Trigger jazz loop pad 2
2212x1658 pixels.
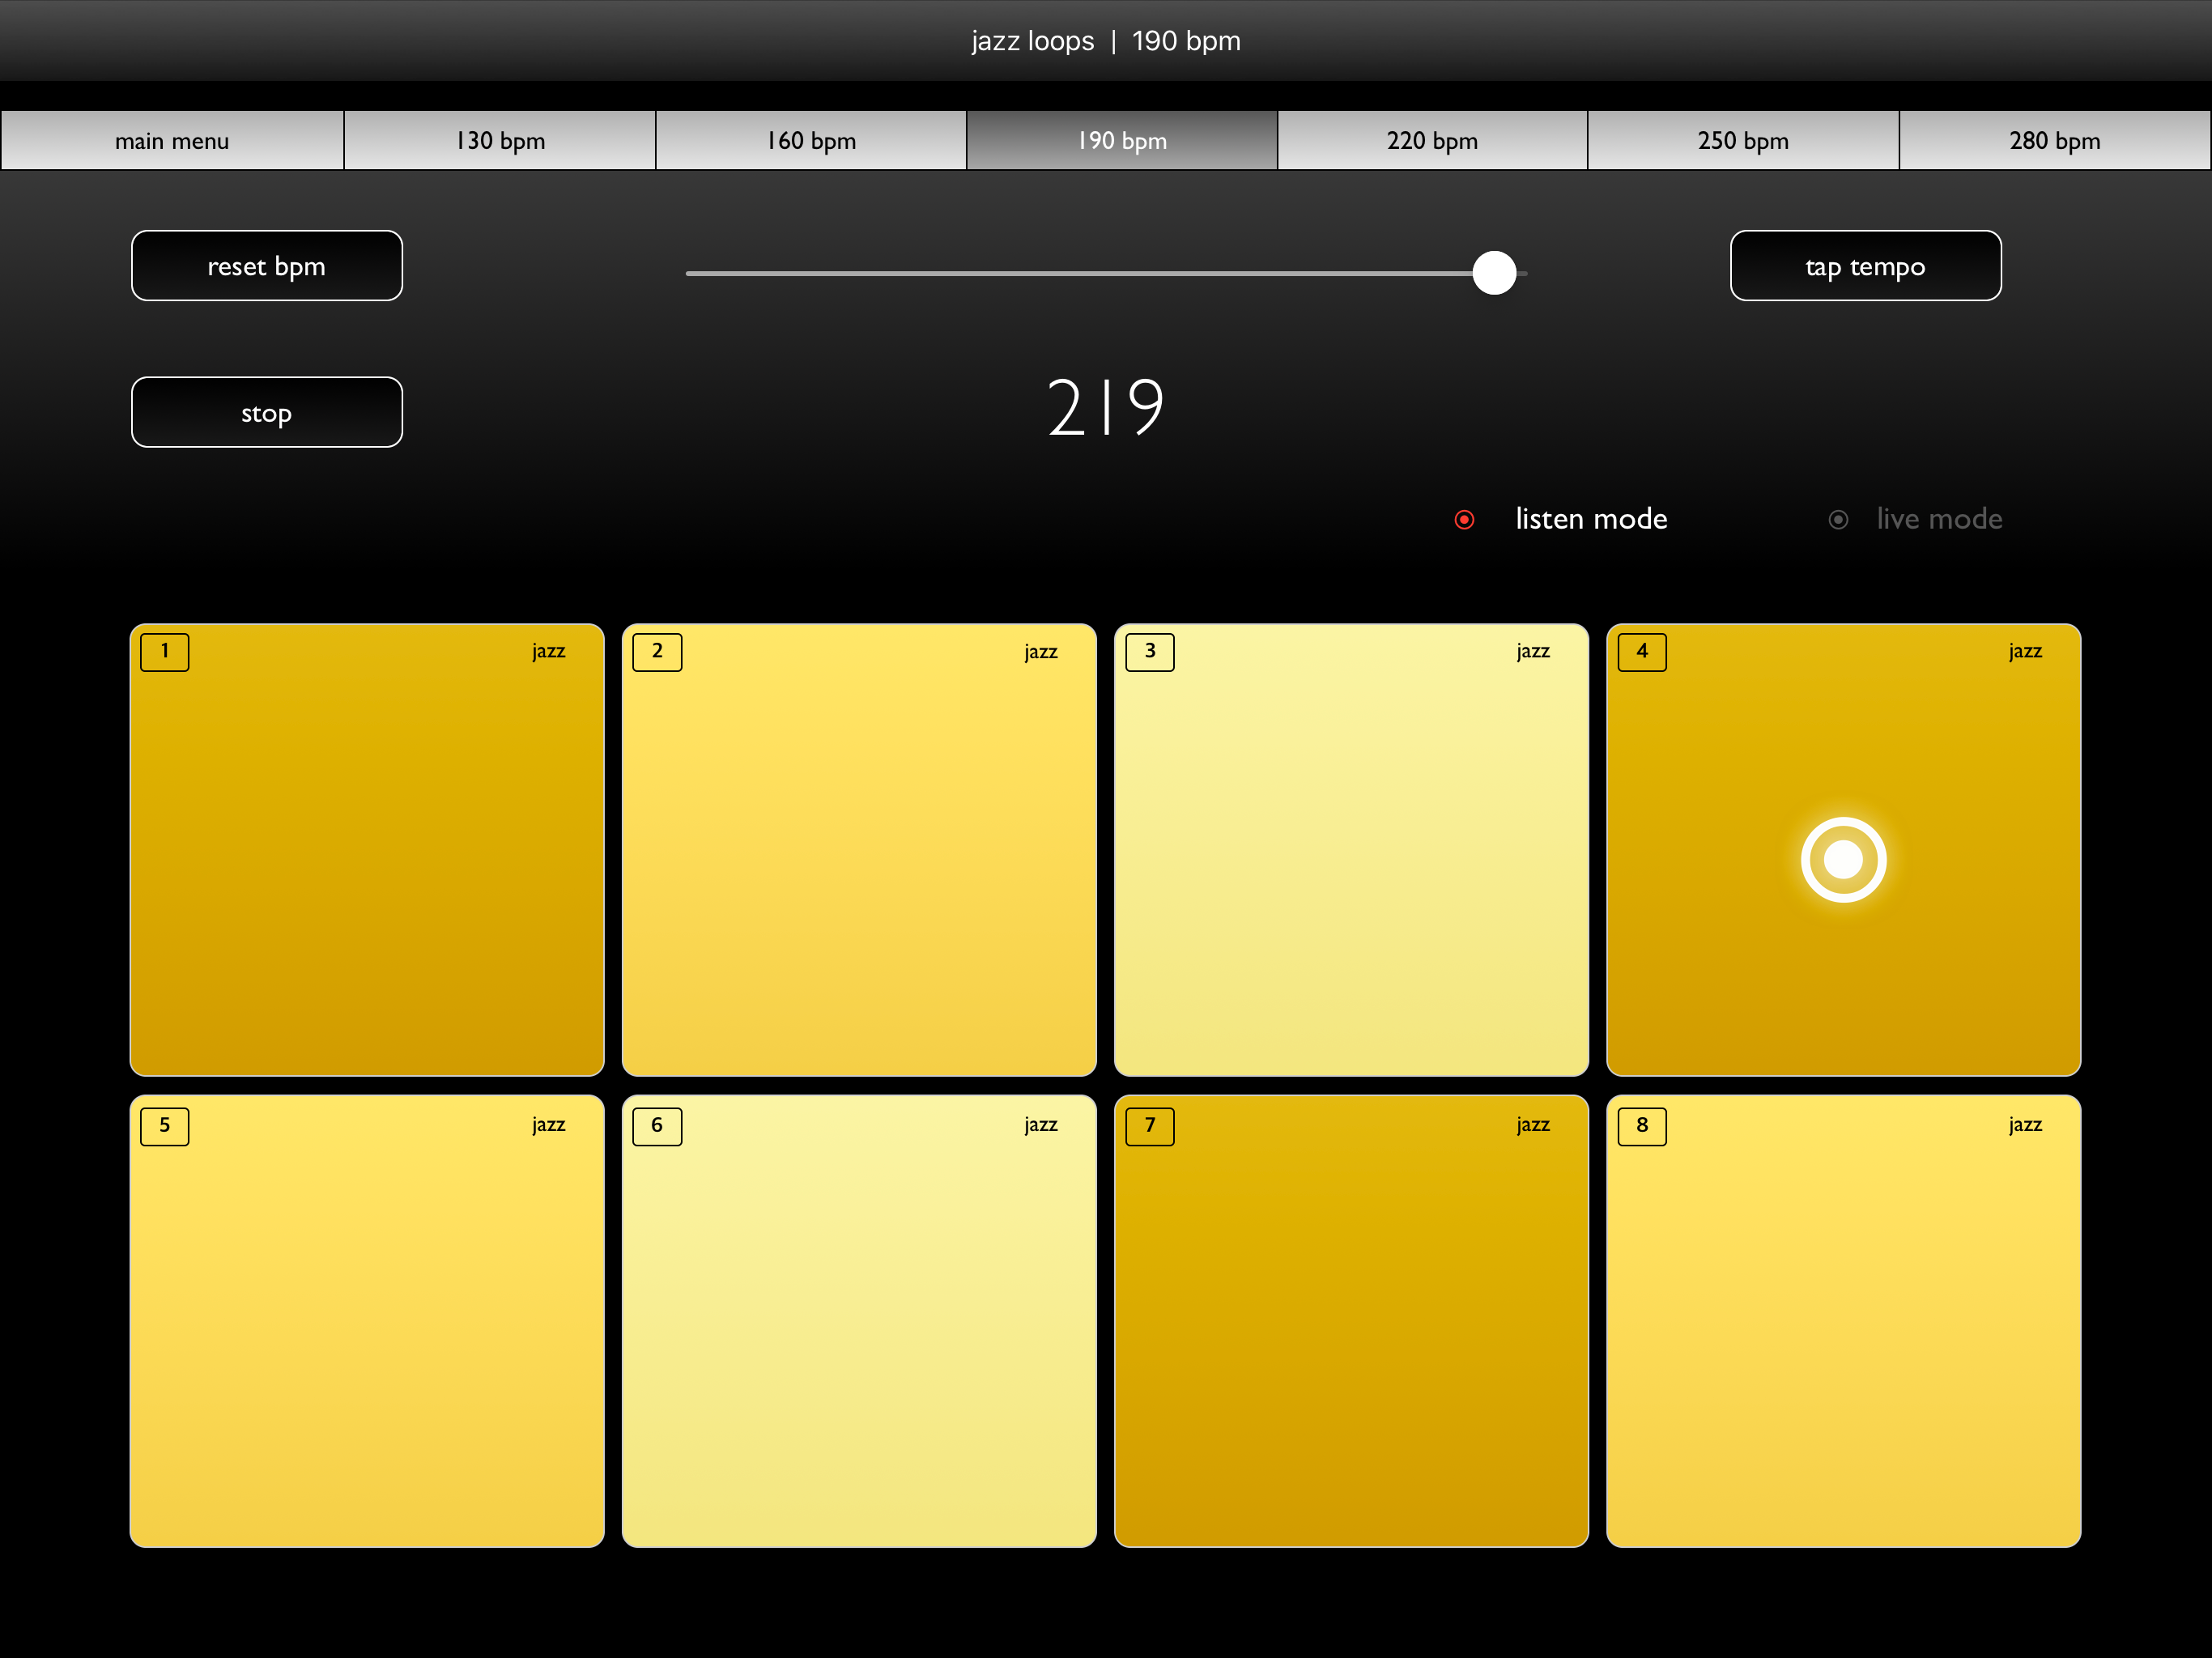[x=858, y=850]
